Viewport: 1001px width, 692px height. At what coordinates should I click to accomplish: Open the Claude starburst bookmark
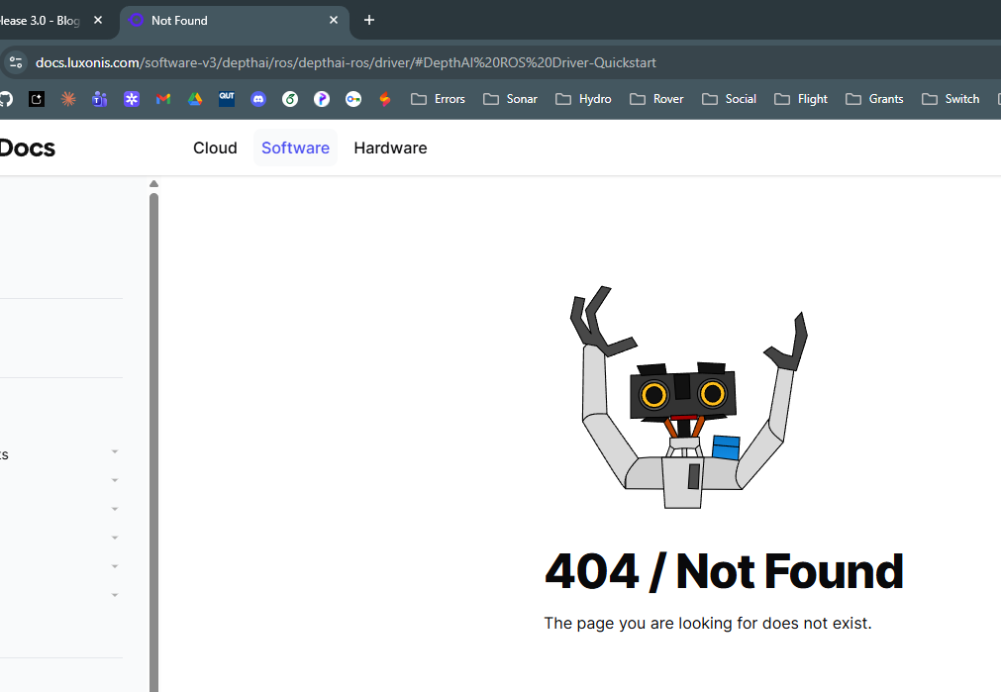tap(67, 99)
